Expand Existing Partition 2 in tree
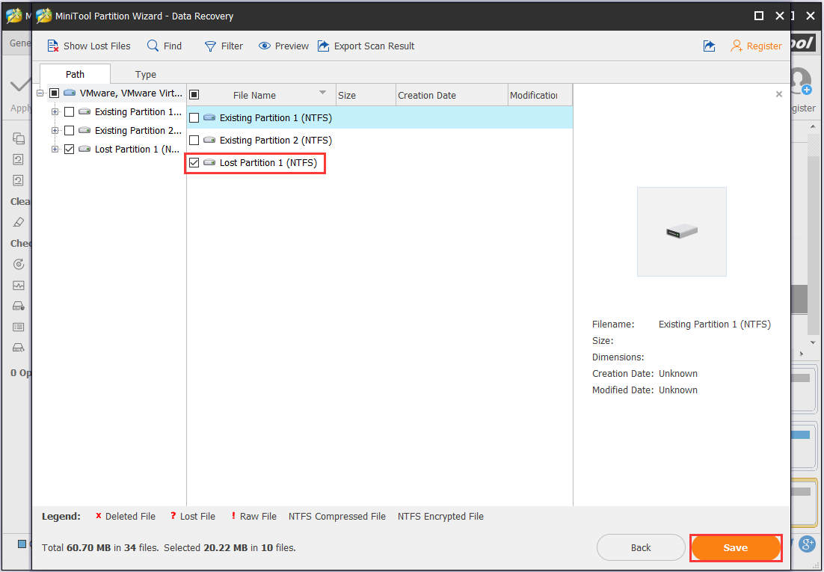Image resolution: width=824 pixels, height=572 pixels. click(55, 130)
